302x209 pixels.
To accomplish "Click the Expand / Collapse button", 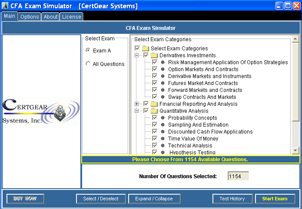I will coord(154,199).
